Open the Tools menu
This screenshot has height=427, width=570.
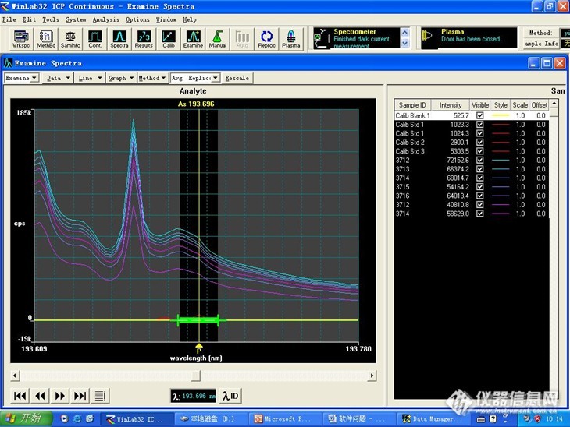[x=51, y=19]
